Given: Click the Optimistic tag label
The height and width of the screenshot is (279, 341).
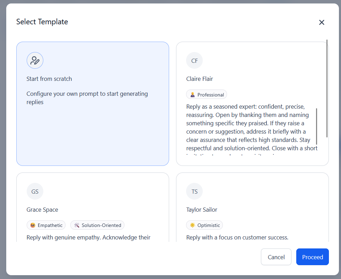Looking at the screenshot, I should (x=209, y=225).
